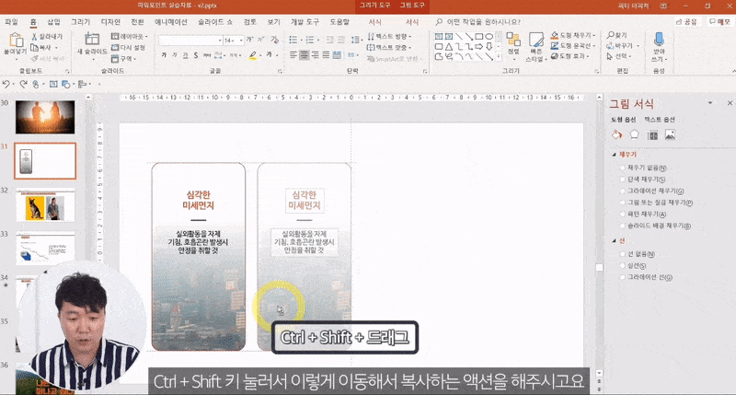Viewport: 736px width, 395px height.
Task: Open Picture icon in format pane
Action: (x=670, y=134)
